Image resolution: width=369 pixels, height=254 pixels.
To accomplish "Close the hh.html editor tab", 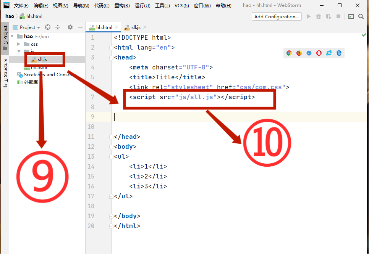I will 117,27.
